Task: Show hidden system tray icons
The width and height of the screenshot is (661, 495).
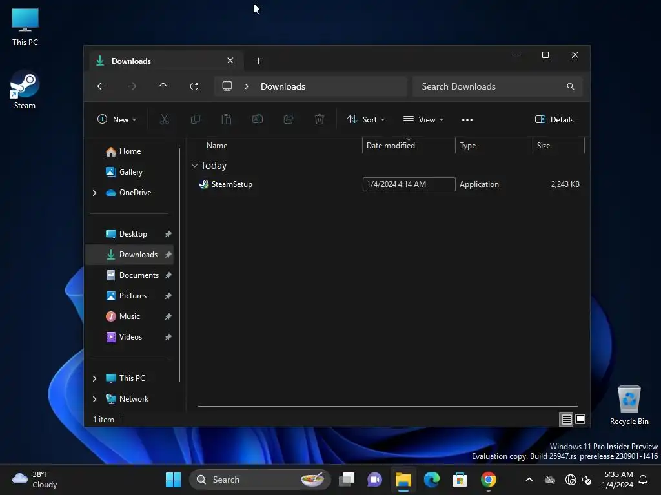Action: click(529, 480)
